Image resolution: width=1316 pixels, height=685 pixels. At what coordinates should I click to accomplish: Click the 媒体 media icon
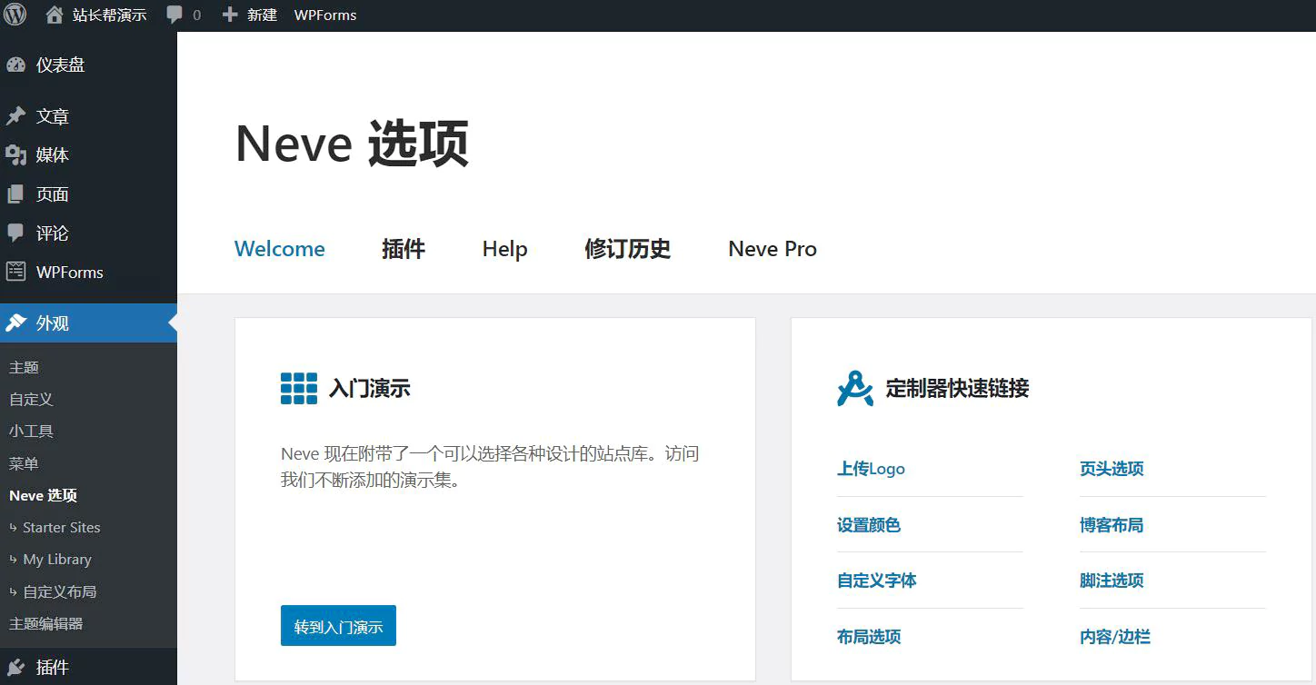click(15, 155)
